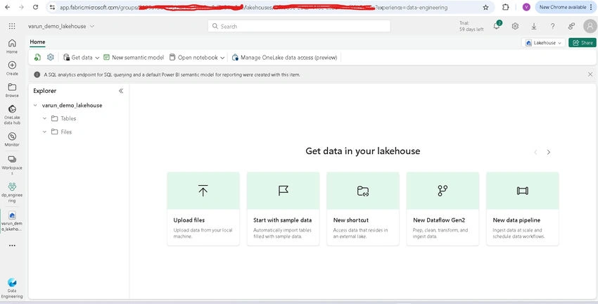
Task: Click the refresh icon in Home toolbar
Action: [37, 57]
